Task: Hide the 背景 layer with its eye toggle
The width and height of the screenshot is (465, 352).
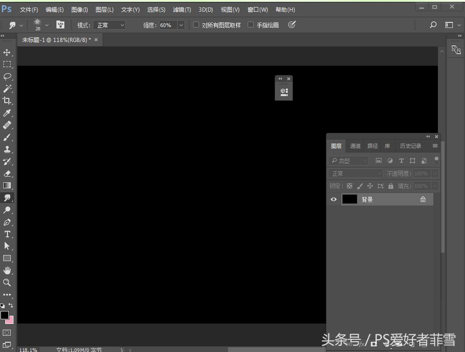Action: 333,199
